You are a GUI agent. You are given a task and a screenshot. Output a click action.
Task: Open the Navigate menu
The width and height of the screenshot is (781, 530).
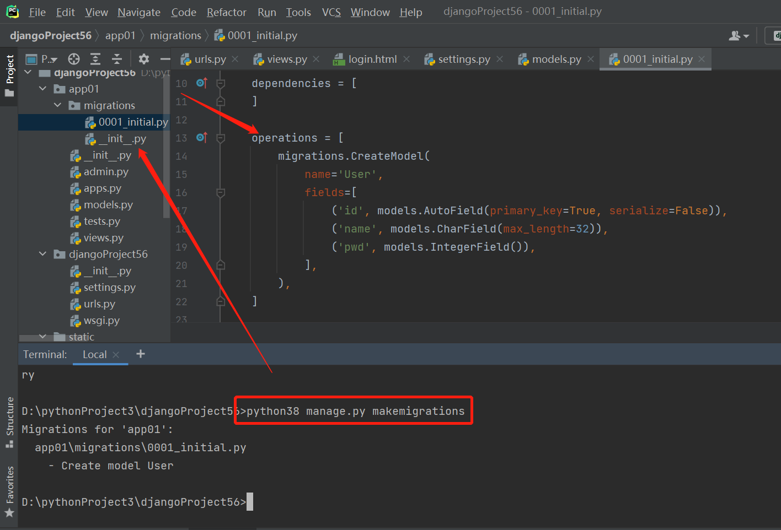pyautogui.click(x=139, y=12)
